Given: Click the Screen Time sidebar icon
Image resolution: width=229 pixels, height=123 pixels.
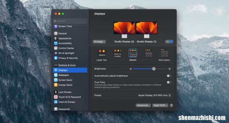Looking at the screenshot, I should coord(56,26).
